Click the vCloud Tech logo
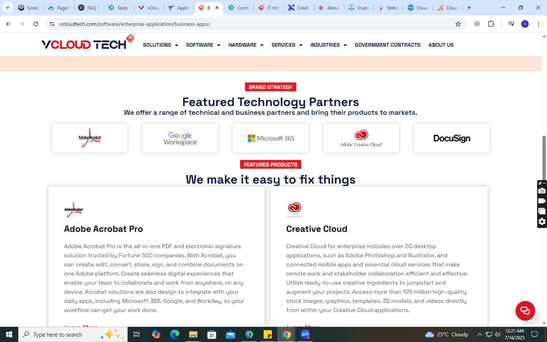Viewport: 547px width, 342px height. point(88,43)
